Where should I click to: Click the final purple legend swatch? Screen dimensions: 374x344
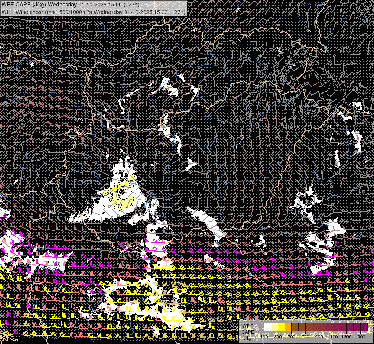[x=364, y=327]
